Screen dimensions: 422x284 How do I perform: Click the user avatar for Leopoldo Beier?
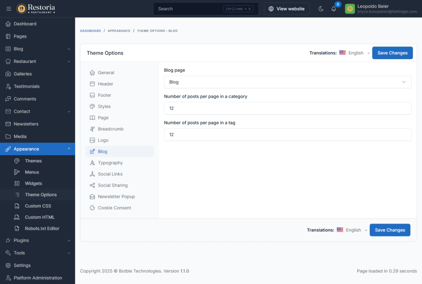(350, 9)
